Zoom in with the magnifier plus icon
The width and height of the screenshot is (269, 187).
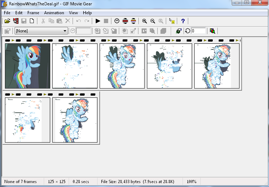coord(144,21)
